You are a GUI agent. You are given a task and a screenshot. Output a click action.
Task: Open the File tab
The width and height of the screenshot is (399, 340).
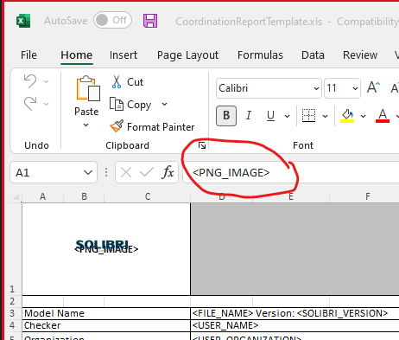click(x=28, y=55)
